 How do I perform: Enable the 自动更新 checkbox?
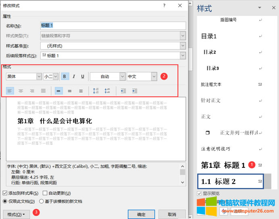tap(45, 193)
